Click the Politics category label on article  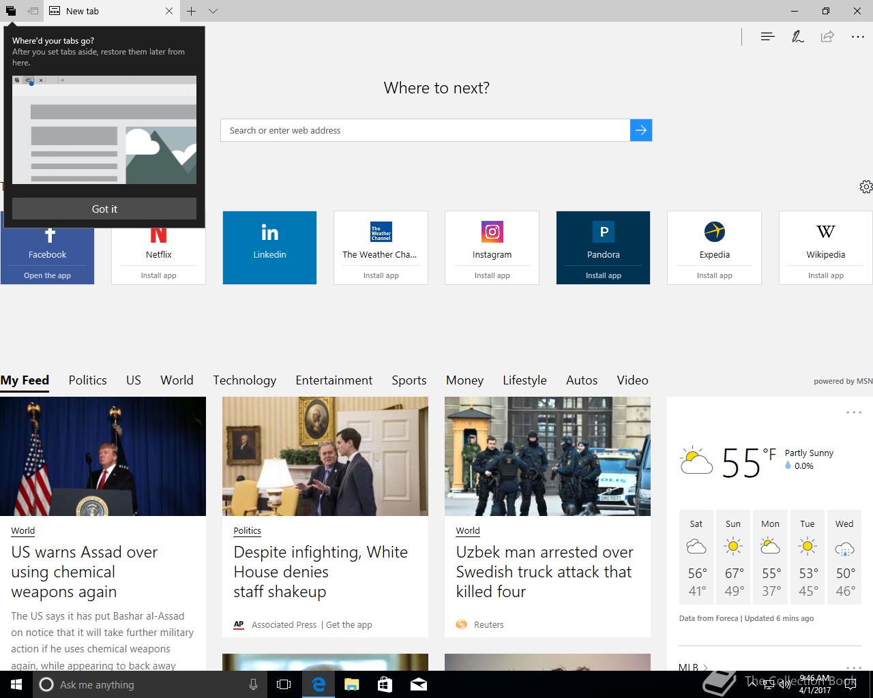click(247, 530)
